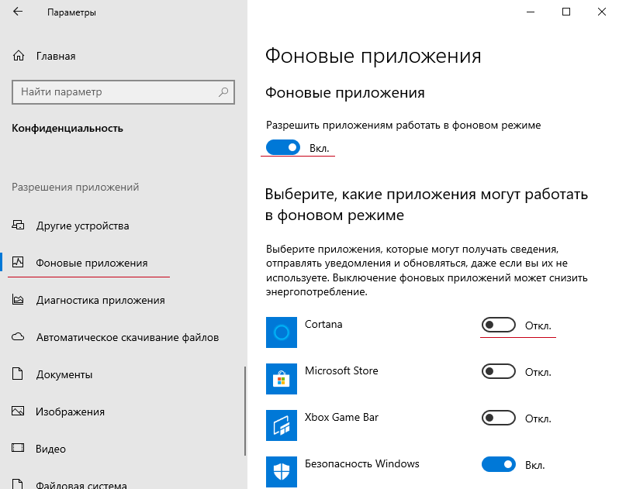Go back with the arrow icon
This screenshot has width=619, height=489.
point(18,12)
